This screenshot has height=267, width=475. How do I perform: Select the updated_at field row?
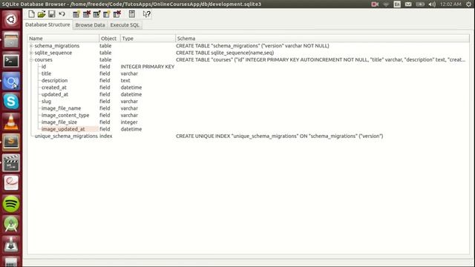click(249, 94)
